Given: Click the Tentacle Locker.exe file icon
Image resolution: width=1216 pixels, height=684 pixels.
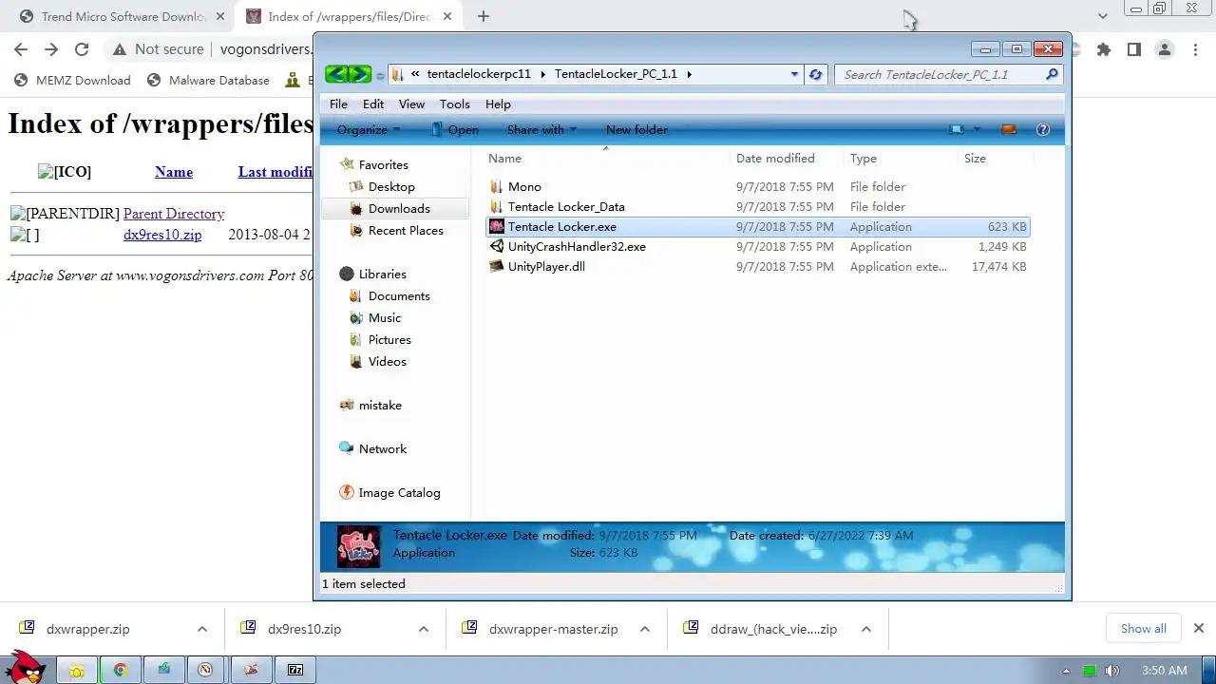Looking at the screenshot, I should click(x=496, y=226).
